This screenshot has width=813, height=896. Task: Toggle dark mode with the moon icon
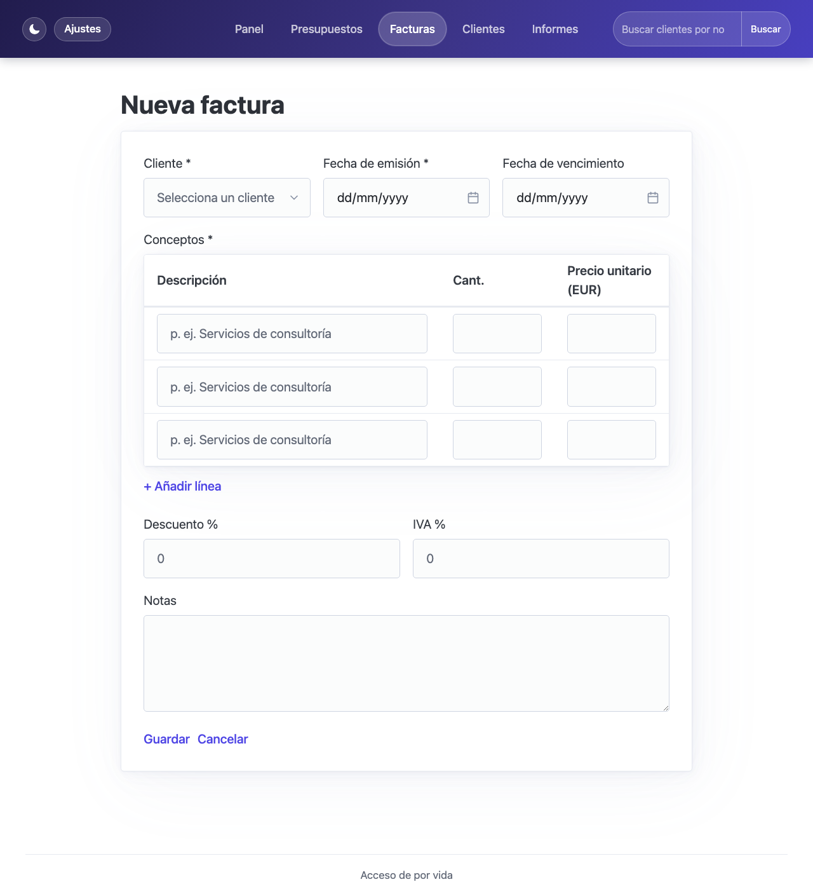point(34,29)
